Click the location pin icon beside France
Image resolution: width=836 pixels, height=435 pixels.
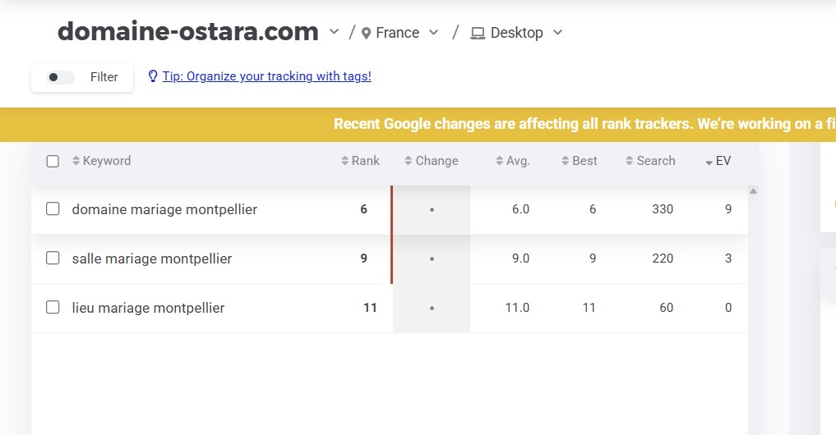[x=366, y=34]
